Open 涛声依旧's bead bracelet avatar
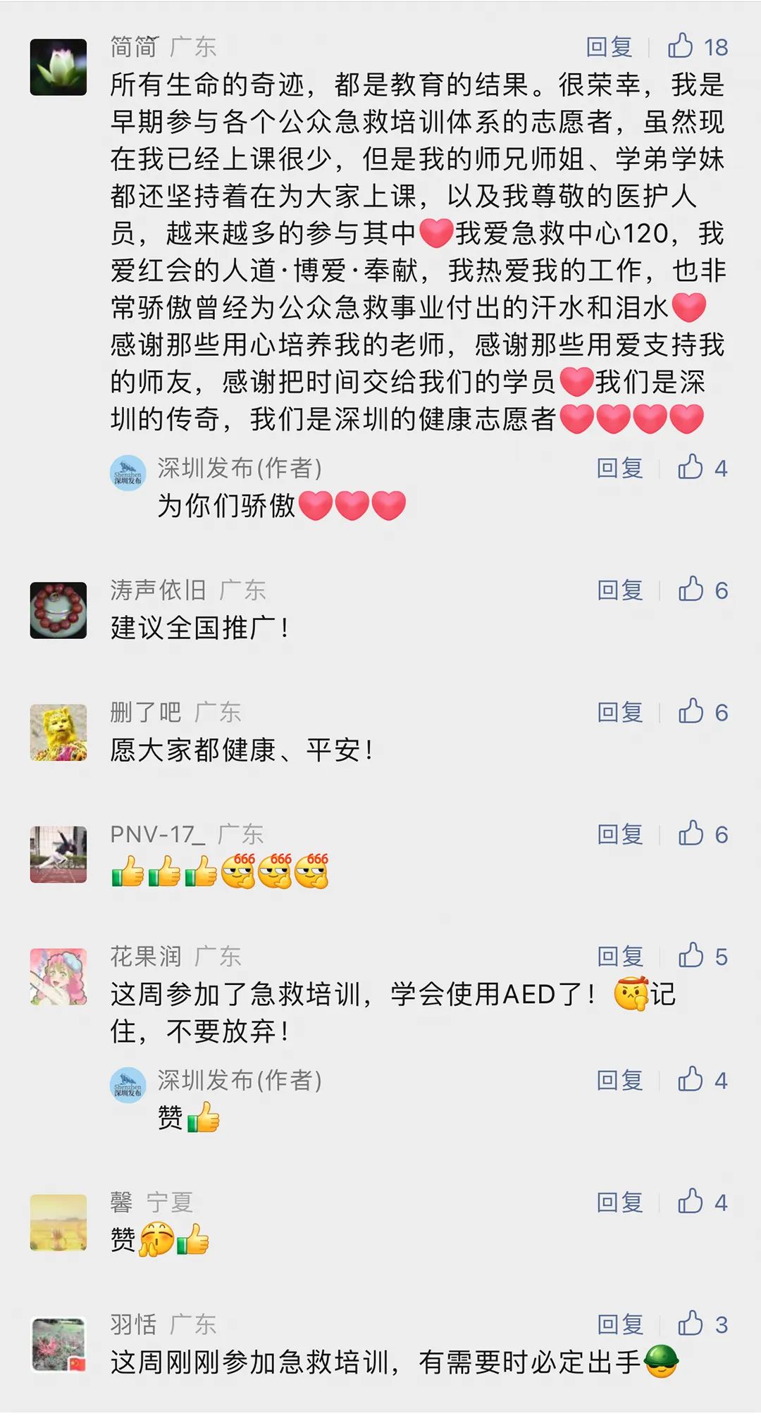 click(x=58, y=610)
